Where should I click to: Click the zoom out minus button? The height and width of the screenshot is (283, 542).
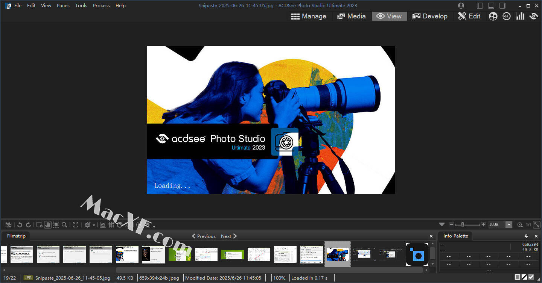[x=452, y=224]
